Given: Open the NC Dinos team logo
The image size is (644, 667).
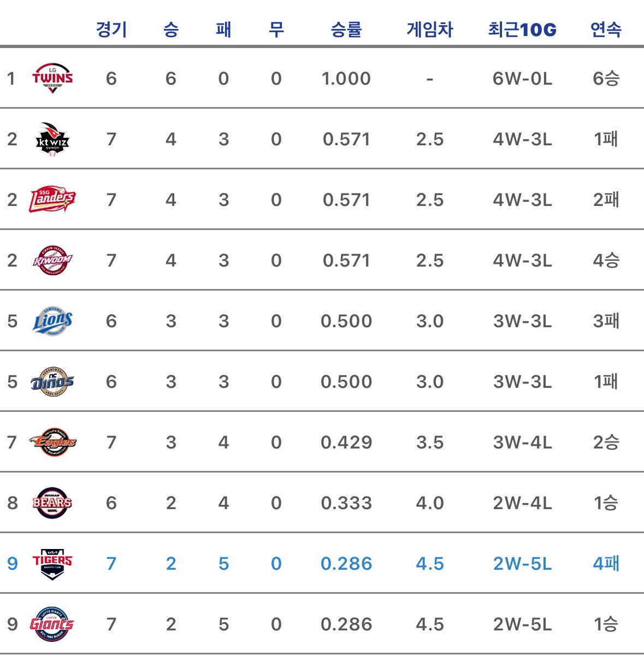Looking at the screenshot, I should click(52, 381).
